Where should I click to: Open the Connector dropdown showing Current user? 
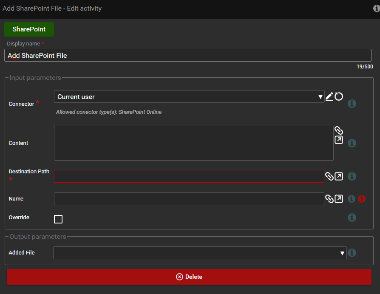click(x=189, y=97)
